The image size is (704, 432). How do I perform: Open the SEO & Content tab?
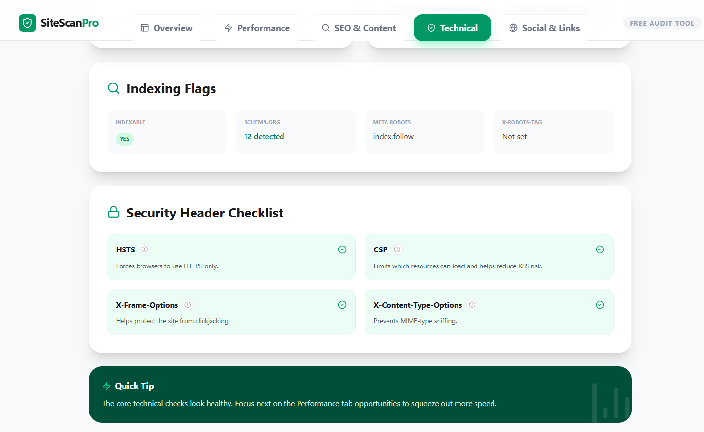(x=358, y=28)
